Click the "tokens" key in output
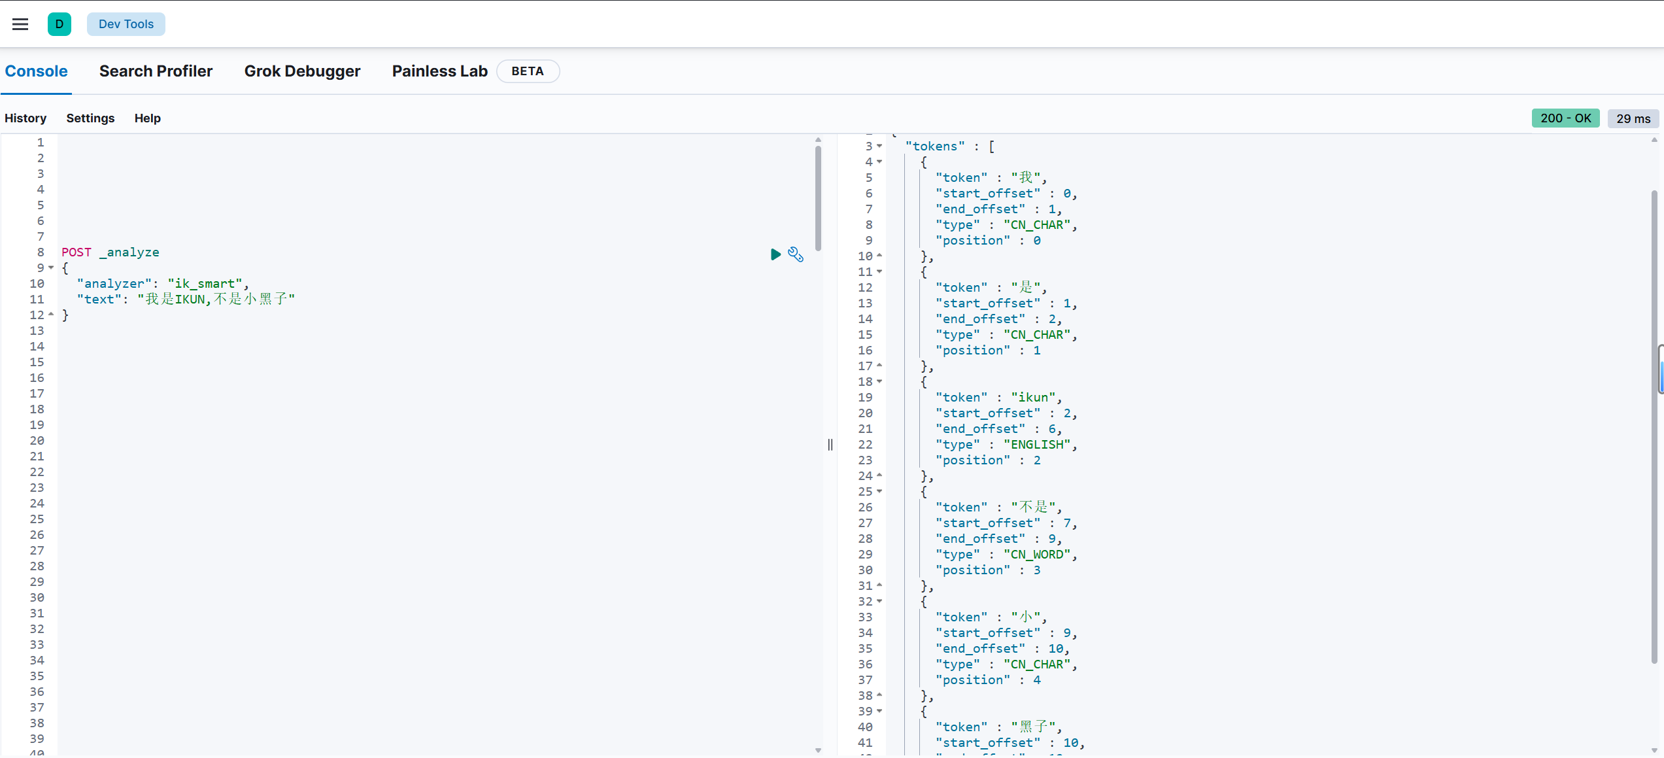Screen dimensions: 1664x758 [x=935, y=146]
